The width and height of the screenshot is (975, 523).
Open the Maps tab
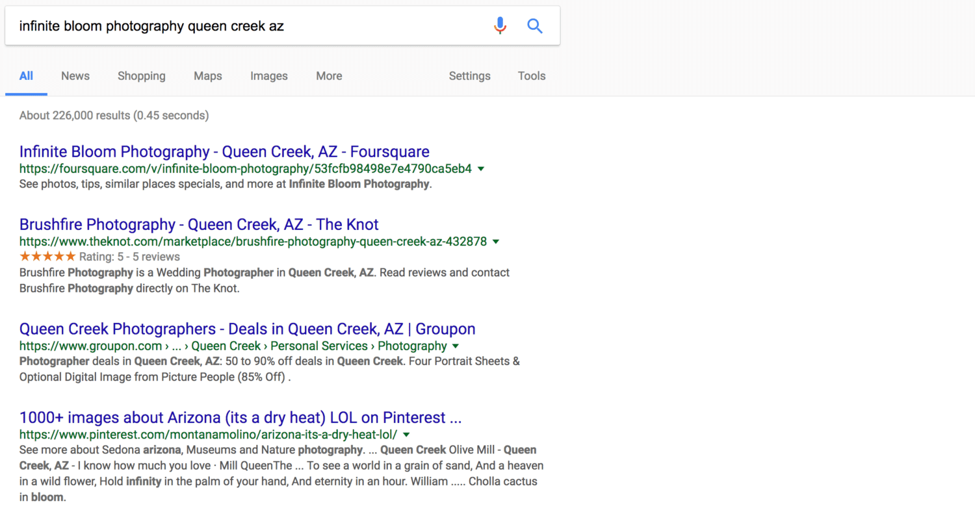point(208,76)
